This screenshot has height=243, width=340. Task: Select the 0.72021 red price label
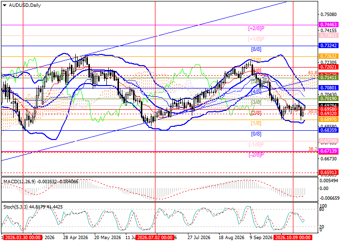(x=328, y=67)
